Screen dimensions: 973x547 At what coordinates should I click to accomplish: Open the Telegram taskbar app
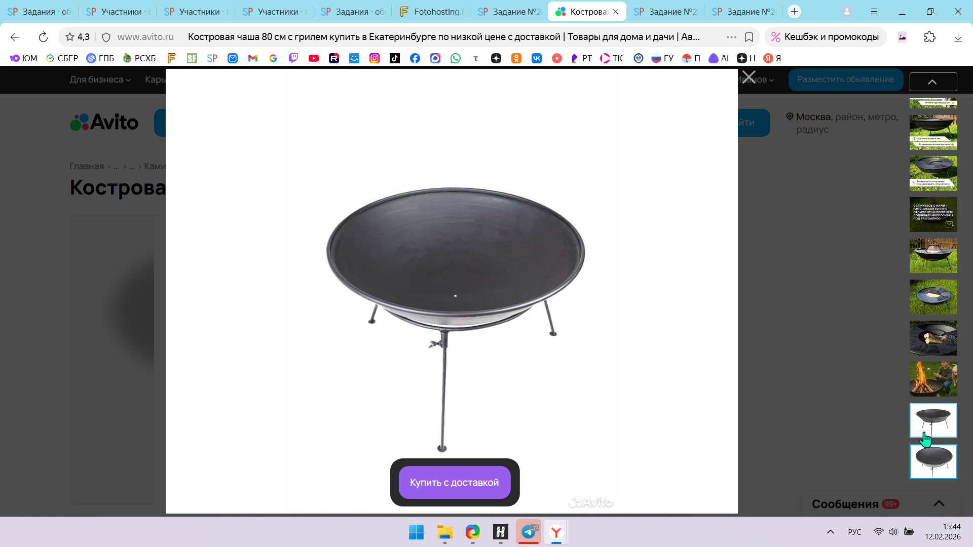point(529,532)
